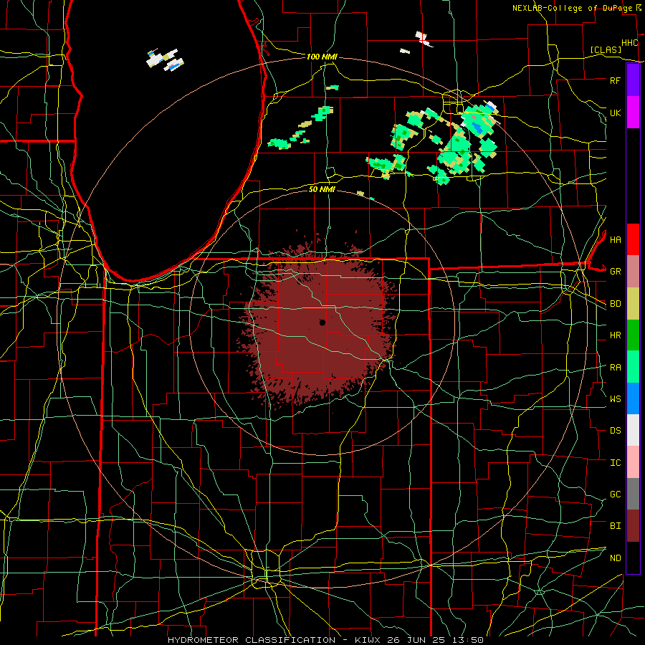The height and width of the screenshot is (645, 645).
Task: Select the GR pink legend swatch
Action: tap(633, 271)
